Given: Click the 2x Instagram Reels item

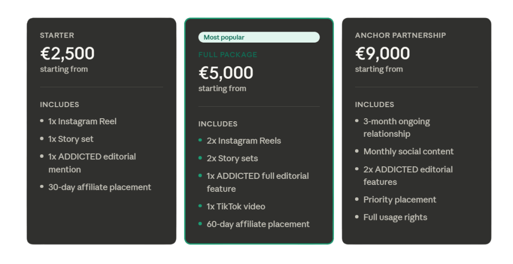Looking at the screenshot, I should tap(244, 141).
